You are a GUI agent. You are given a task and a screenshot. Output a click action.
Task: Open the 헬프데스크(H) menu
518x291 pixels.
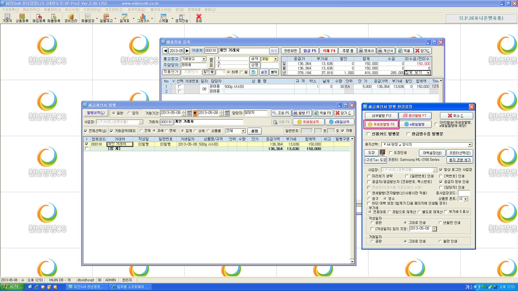161,9
